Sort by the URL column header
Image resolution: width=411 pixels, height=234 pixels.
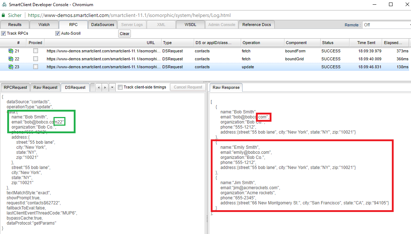pos(103,43)
